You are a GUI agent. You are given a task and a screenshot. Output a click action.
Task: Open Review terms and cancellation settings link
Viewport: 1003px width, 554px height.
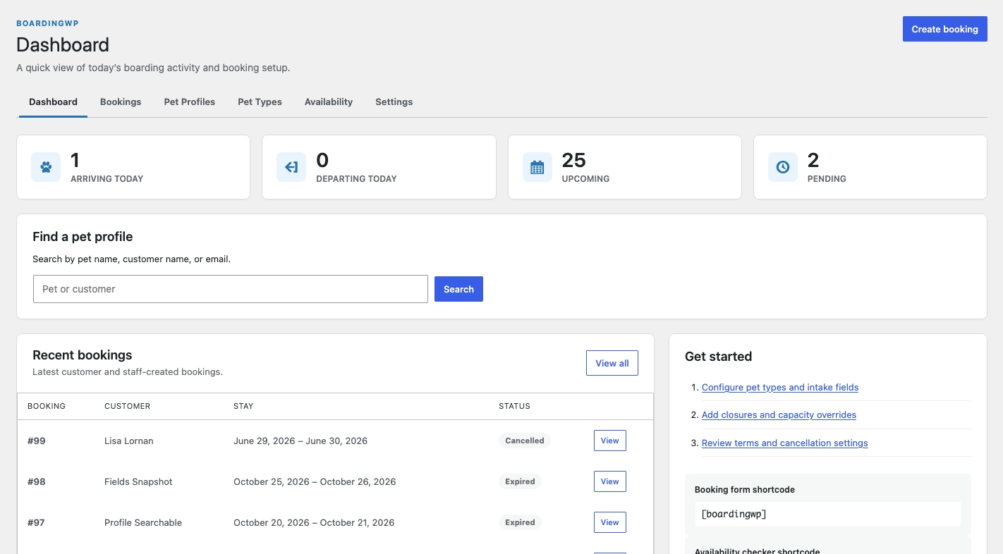(x=784, y=443)
